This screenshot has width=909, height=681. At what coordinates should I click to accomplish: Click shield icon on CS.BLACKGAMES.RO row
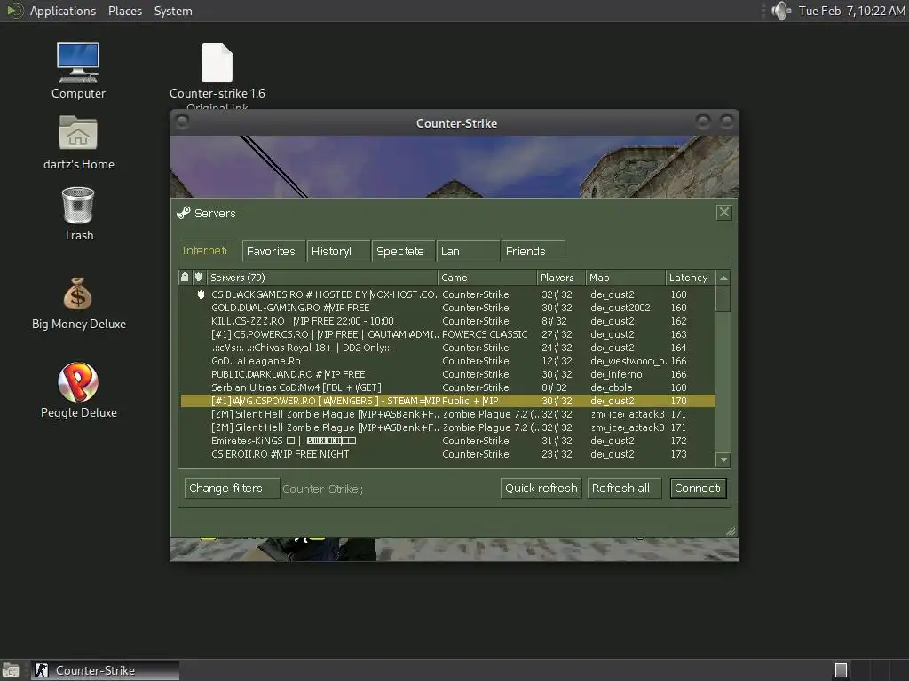click(x=202, y=294)
